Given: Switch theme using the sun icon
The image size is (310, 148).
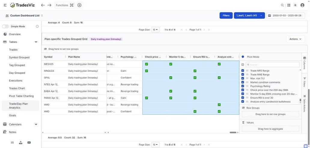Looking at the screenshot, I should (x=295, y=5).
